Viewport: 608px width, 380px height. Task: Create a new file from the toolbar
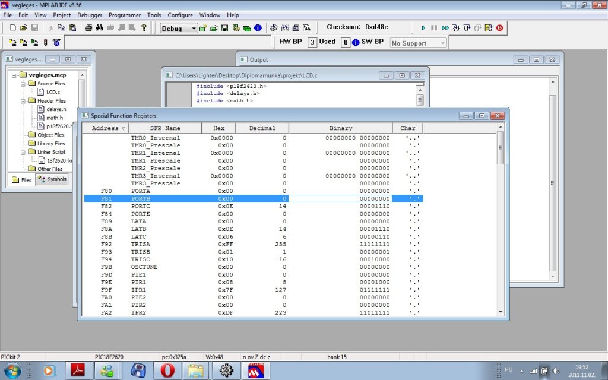tap(13, 27)
